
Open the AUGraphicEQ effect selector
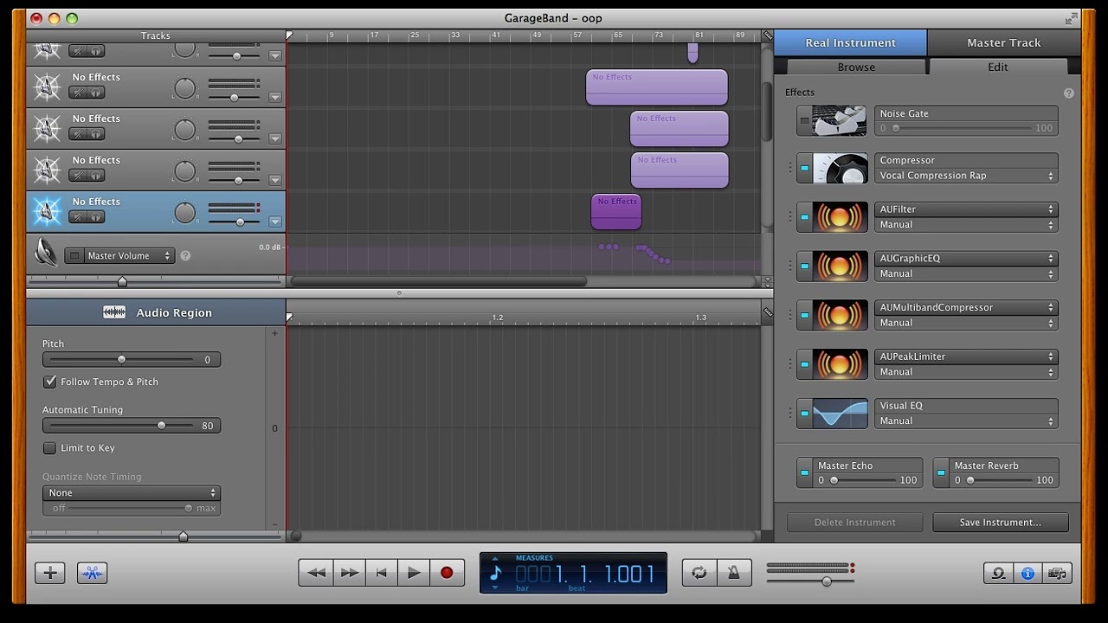click(x=967, y=259)
